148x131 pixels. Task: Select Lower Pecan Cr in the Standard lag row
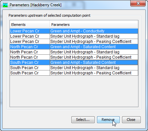point(30,36)
